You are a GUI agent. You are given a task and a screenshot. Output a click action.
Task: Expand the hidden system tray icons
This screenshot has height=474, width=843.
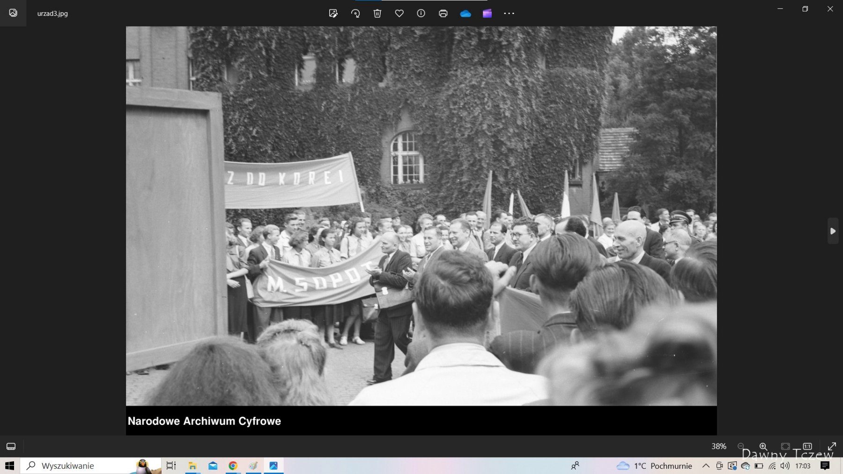[706, 466]
